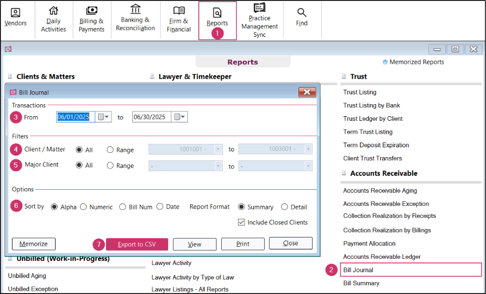
Task: Click the To date input field
Action: click(152, 117)
